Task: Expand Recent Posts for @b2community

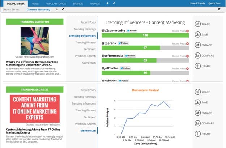Action: click(x=187, y=31)
